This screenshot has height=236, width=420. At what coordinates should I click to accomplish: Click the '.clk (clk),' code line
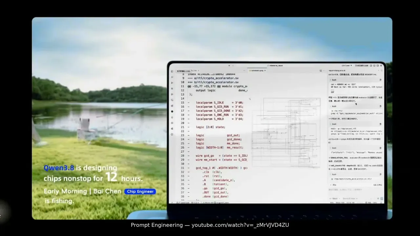click(213, 172)
